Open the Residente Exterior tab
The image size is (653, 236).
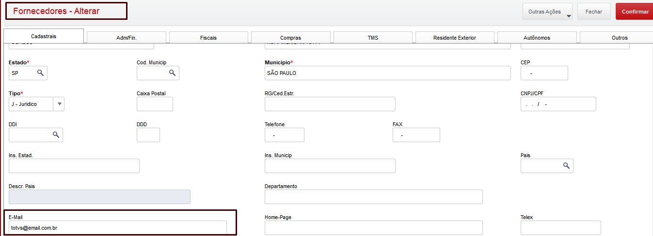point(455,38)
